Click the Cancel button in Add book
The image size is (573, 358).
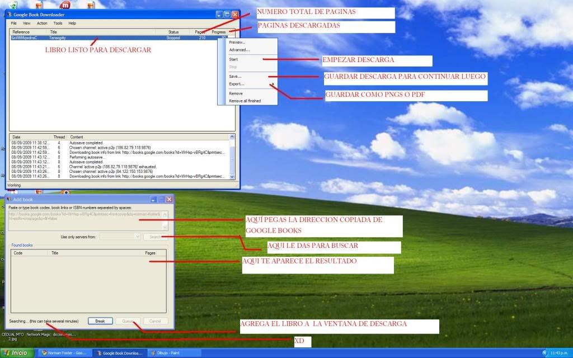point(155,321)
